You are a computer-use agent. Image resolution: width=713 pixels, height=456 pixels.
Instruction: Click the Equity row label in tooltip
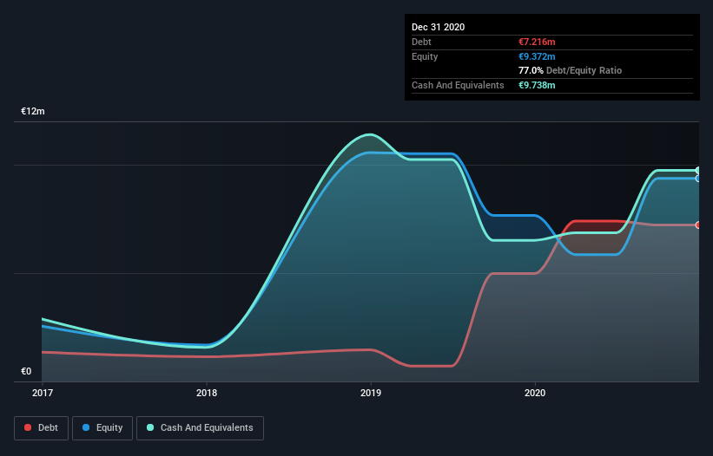pyautogui.click(x=425, y=56)
